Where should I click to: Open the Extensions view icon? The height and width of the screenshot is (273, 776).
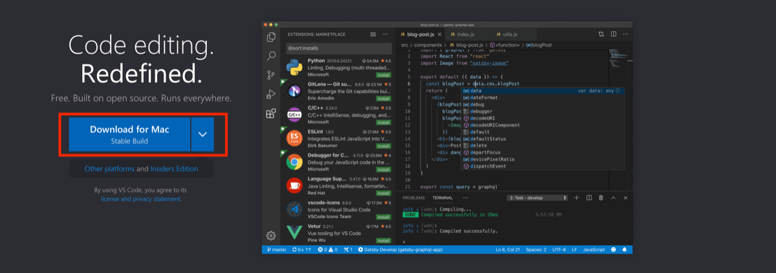(x=272, y=114)
